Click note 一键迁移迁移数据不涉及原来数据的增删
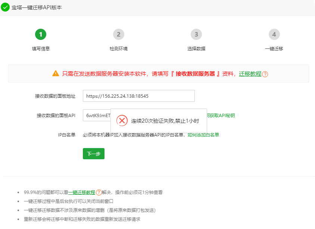The height and width of the screenshot is (229, 315). click(90, 210)
